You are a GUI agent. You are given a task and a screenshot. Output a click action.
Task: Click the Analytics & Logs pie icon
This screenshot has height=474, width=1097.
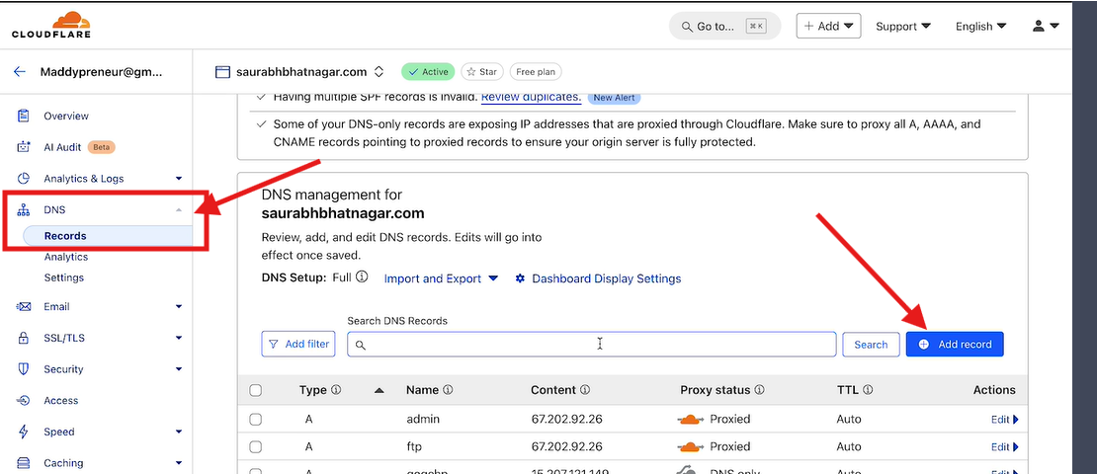coord(24,179)
